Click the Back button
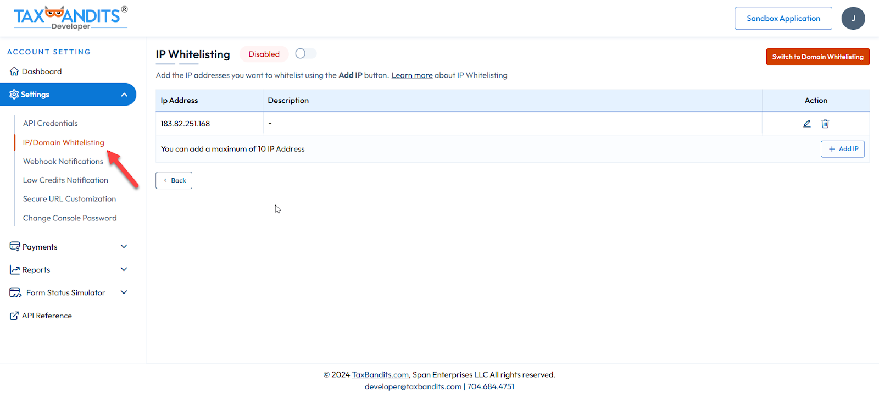The width and height of the screenshot is (879, 398). 174,180
